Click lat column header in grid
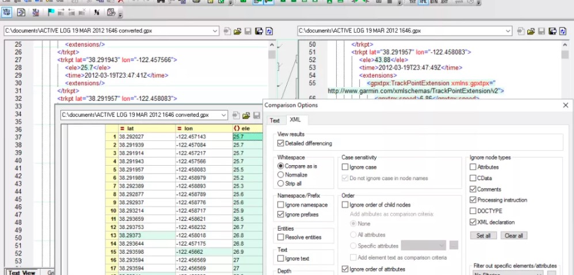 coord(146,128)
